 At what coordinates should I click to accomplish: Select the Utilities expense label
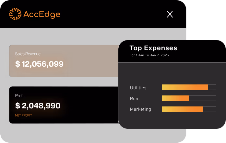[138, 88]
